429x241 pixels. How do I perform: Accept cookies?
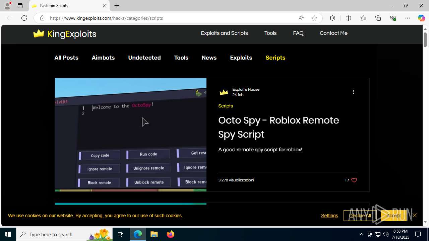(x=393, y=216)
